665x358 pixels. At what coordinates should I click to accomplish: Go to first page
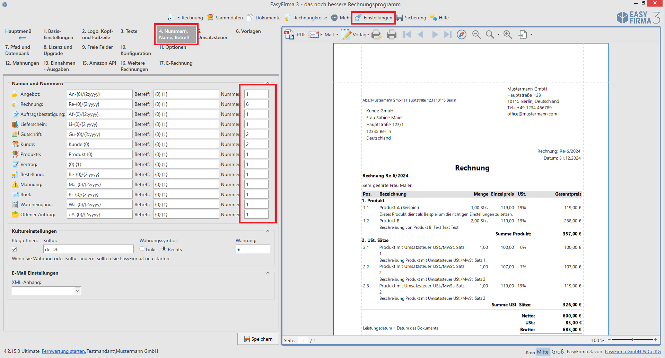click(408, 35)
